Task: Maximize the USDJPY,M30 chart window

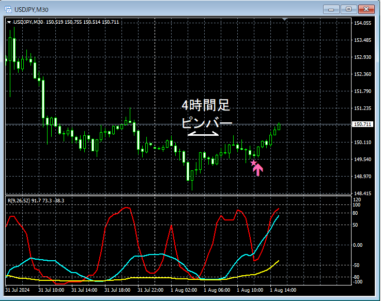Action: coord(348,9)
